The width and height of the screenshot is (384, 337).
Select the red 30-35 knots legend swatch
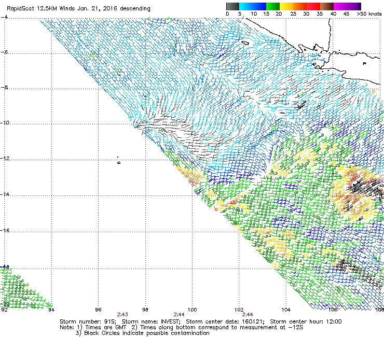313,6
